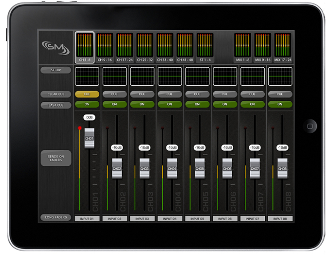The image size is (331, 255).
Task: Enable CUE on channel CH04
Action: tap(170, 94)
